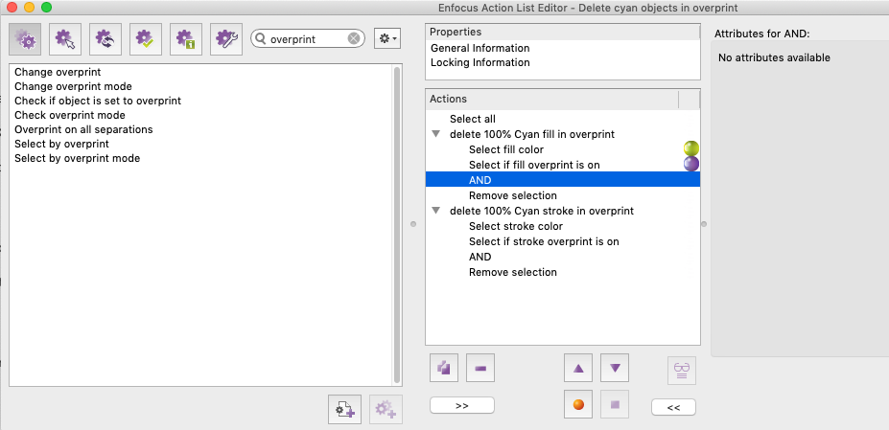The image size is (889, 430).
Task: Click green sphere beside Select fill color
Action: (x=691, y=149)
